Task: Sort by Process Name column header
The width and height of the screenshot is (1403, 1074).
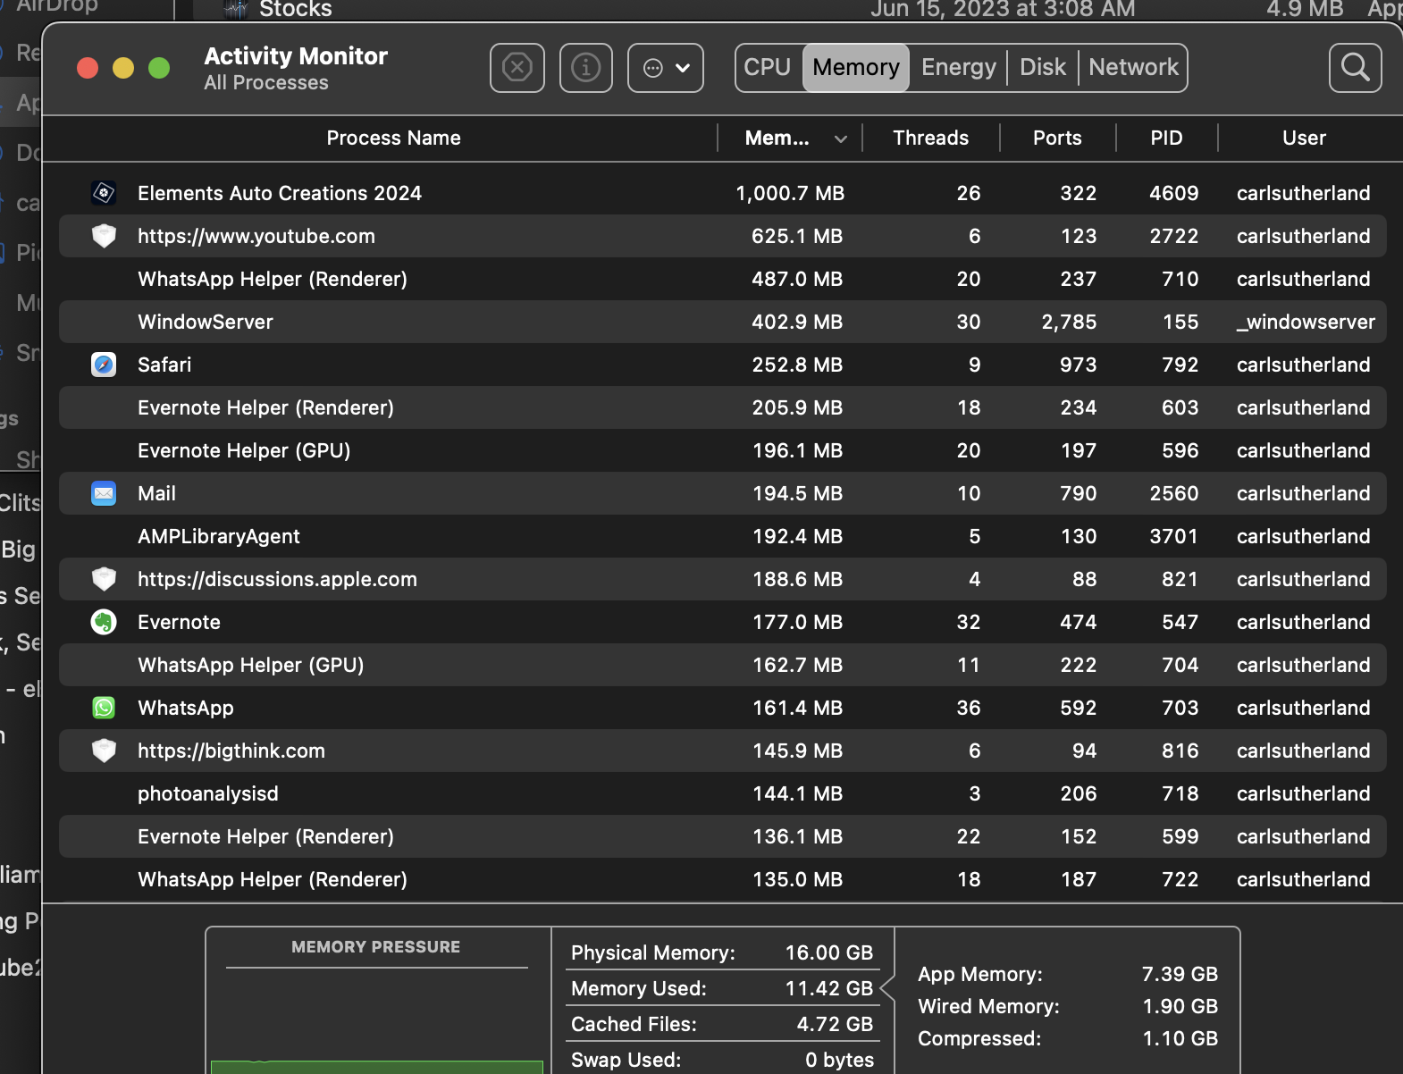Action: pyautogui.click(x=393, y=138)
